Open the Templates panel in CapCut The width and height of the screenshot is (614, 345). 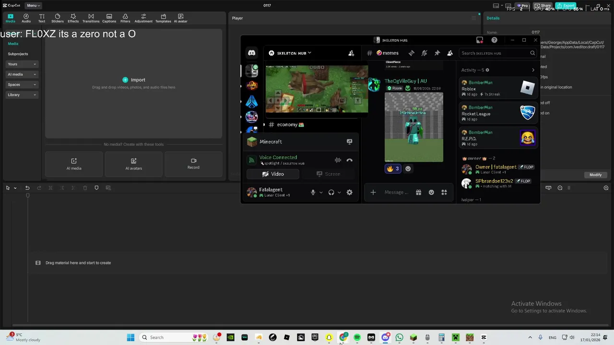(163, 18)
